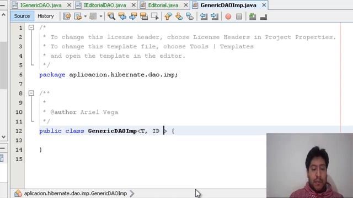Click the Uncomment code icon
Screen dimensions: 353x198
(x=264, y=17)
